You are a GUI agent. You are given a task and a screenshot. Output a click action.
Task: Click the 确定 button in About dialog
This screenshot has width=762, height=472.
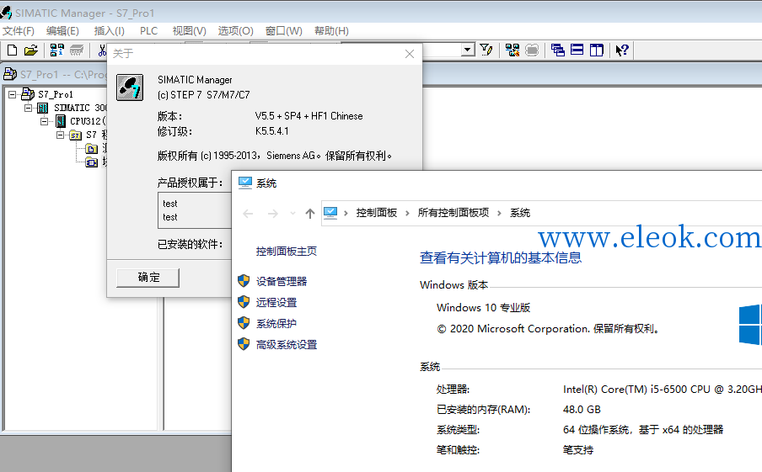coord(148,278)
